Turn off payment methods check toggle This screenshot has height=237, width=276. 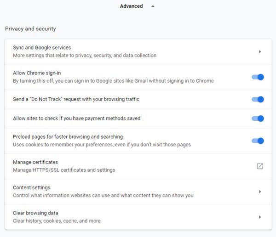point(258,118)
